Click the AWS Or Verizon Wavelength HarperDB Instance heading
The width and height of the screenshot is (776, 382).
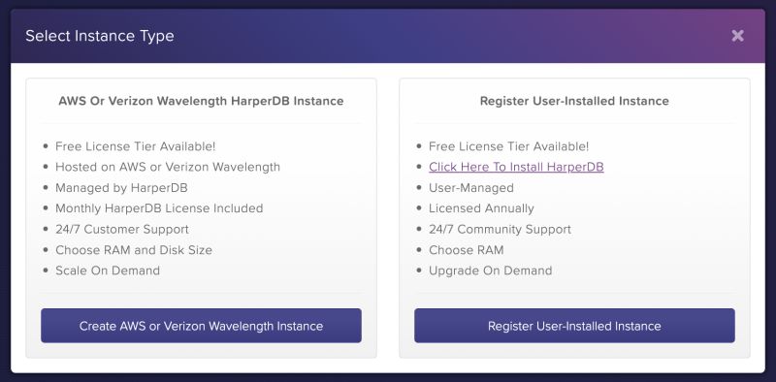tap(201, 101)
